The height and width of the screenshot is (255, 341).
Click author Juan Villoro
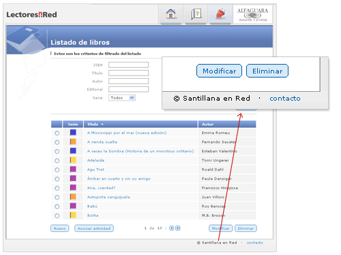(213, 197)
